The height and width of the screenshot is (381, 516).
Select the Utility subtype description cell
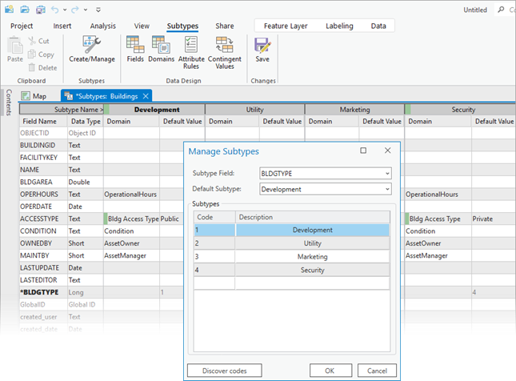pos(313,243)
